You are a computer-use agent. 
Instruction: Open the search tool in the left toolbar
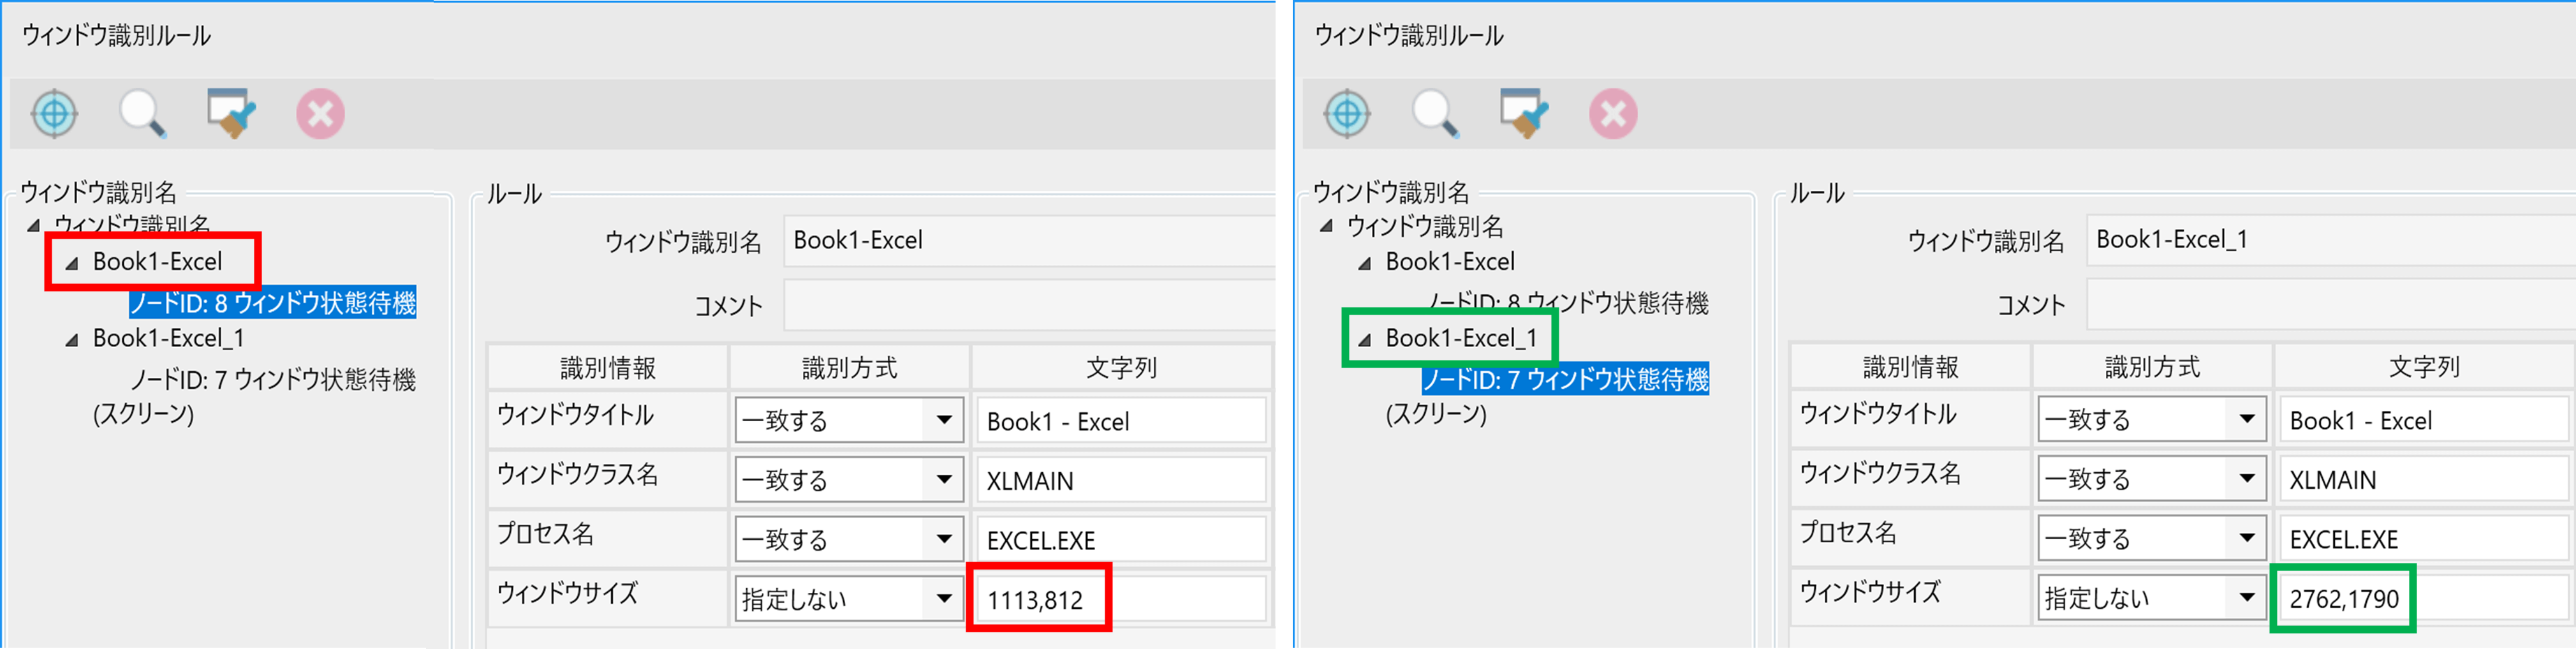(143, 113)
